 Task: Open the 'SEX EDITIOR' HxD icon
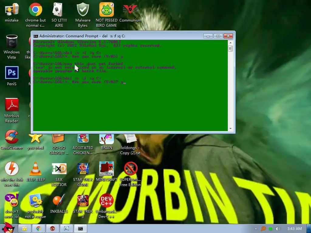click(x=59, y=174)
